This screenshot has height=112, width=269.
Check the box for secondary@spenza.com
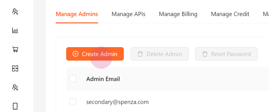[x=73, y=102]
